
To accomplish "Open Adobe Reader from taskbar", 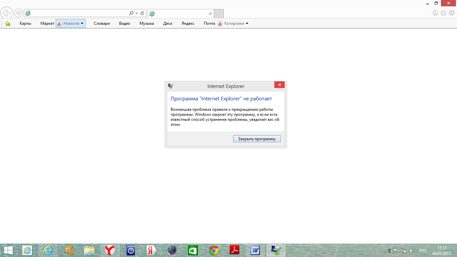I will coord(235,250).
